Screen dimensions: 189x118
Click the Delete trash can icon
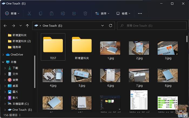pyautogui.click(x=85, y=14)
